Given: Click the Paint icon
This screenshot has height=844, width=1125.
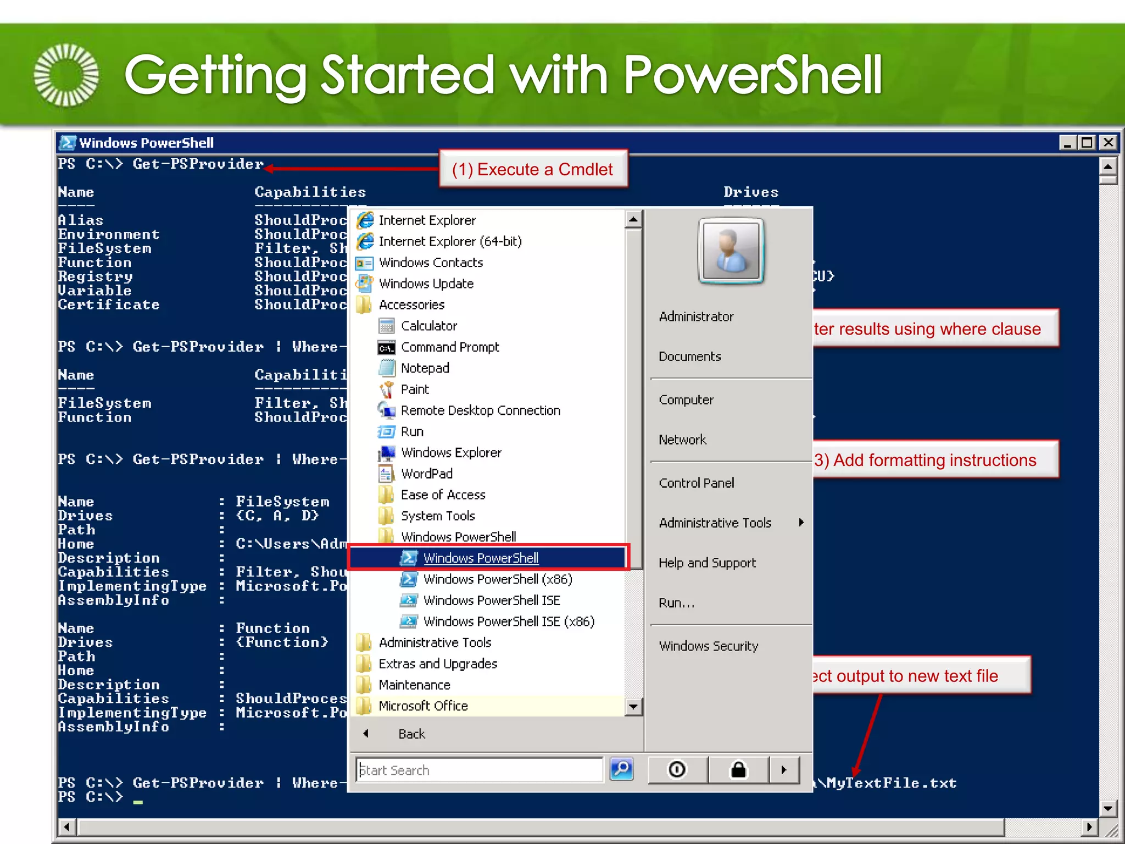Looking at the screenshot, I should pyautogui.click(x=387, y=390).
